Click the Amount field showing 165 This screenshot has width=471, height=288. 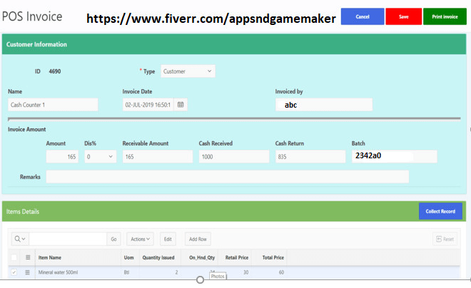pyautogui.click(x=62, y=157)
